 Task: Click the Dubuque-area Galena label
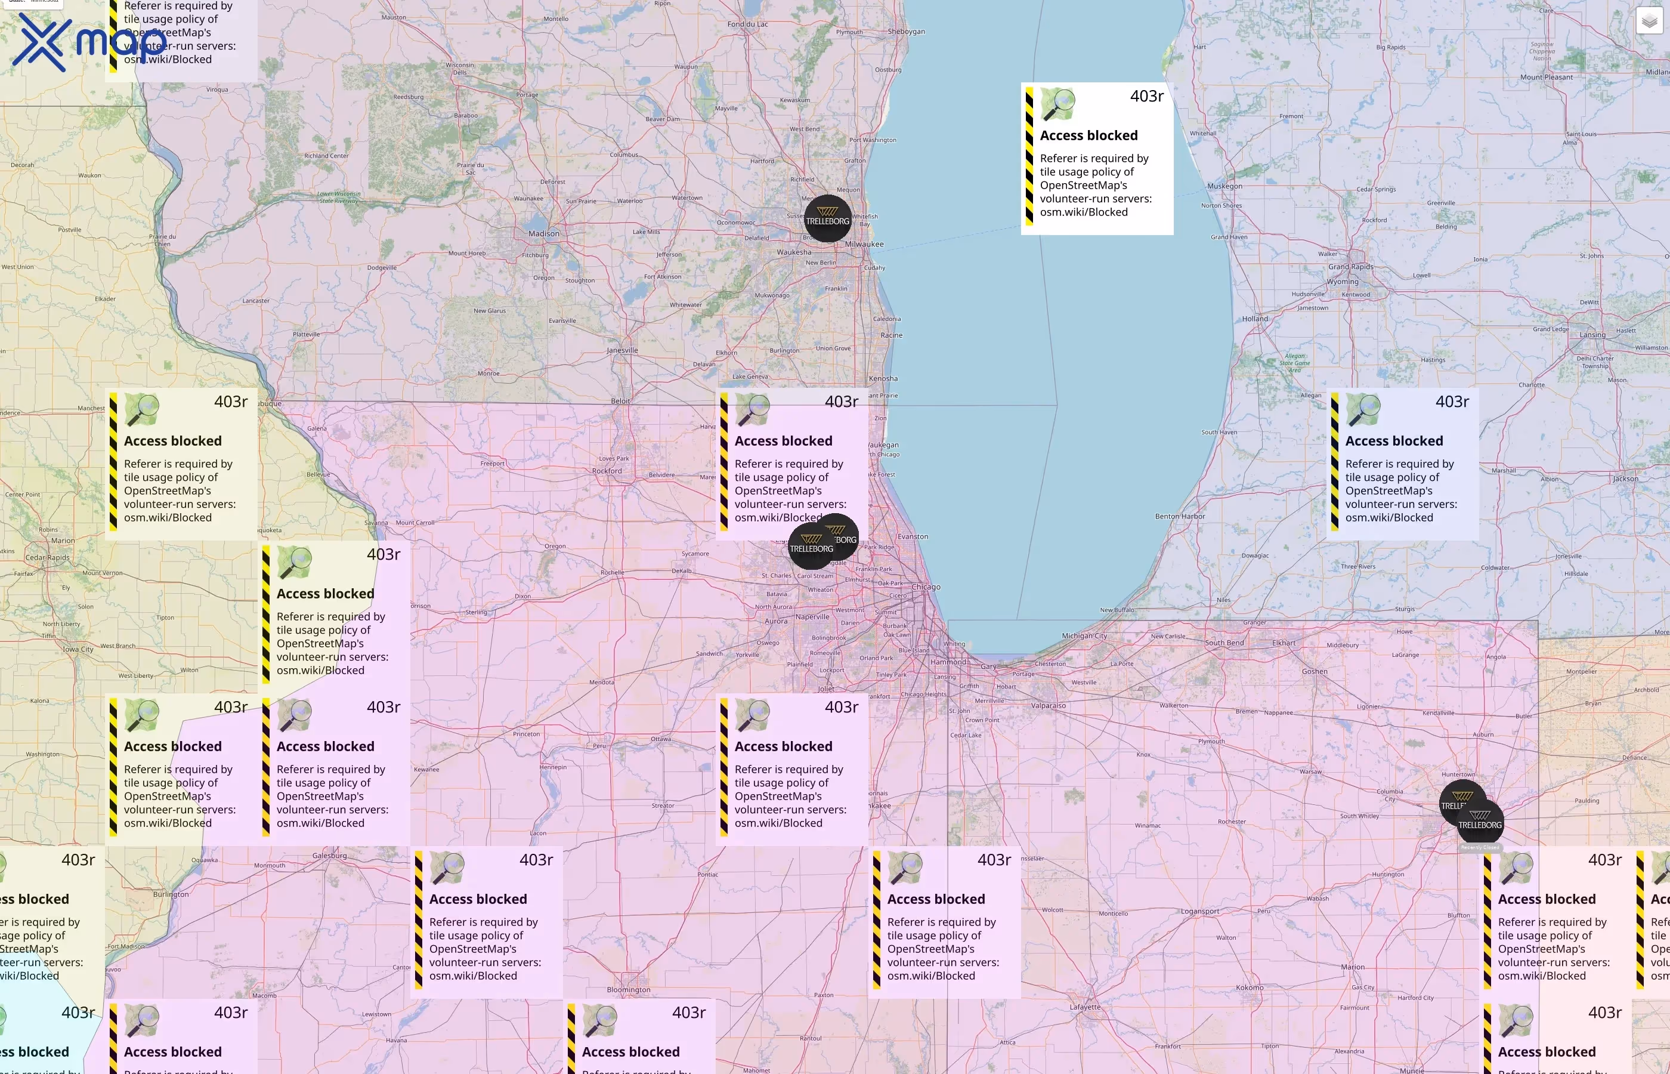[317, 429]
